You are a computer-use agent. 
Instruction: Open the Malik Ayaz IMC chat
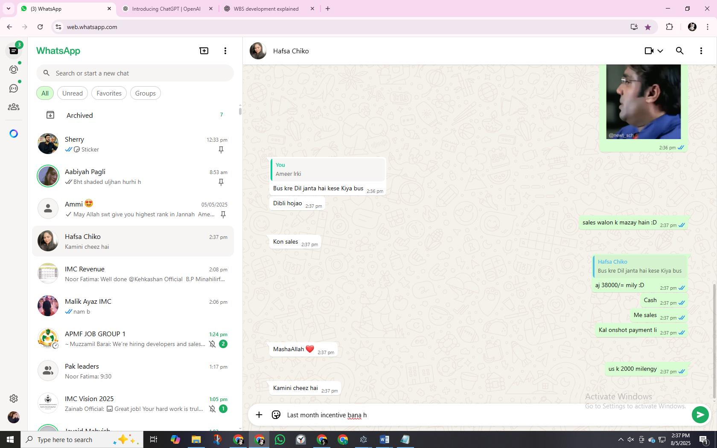coord(133,306)
